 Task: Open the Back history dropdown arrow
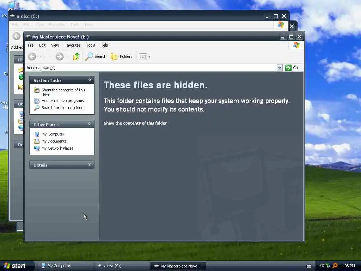click(50, 56)
